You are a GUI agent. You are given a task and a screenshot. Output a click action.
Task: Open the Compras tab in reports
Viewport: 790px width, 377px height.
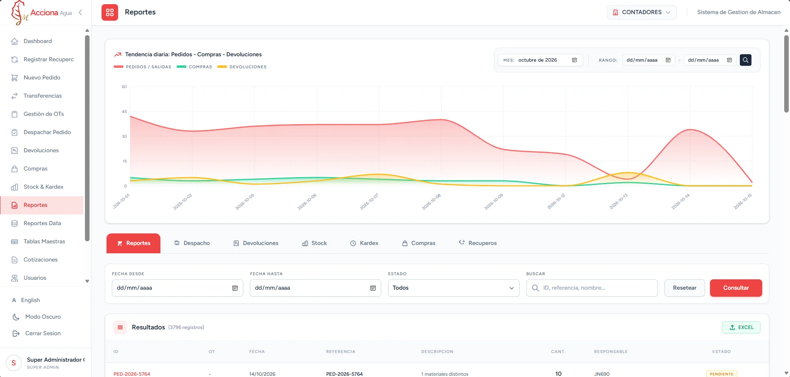point(419,243)
